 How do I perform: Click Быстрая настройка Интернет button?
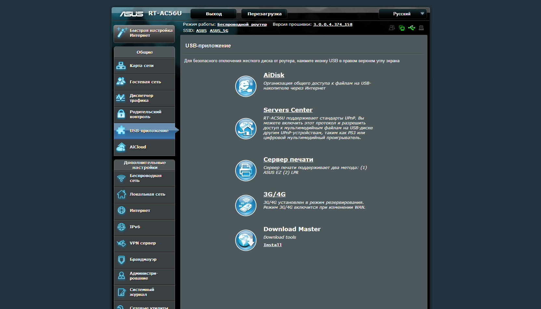click(x=144, y=34)
